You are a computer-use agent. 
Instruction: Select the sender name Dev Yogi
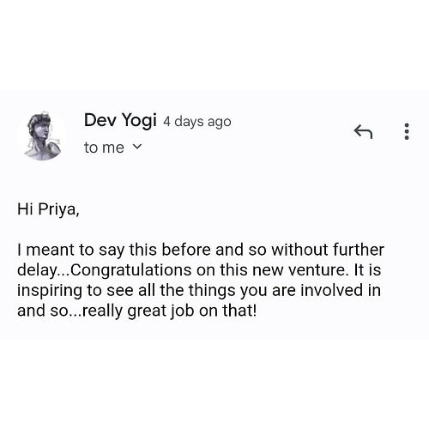click(x=120, y=120)
